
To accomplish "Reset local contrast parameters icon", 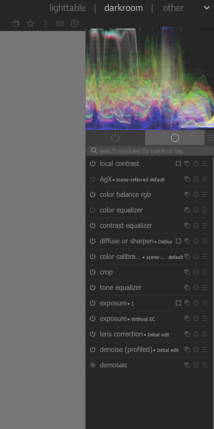I will (196, 164).
